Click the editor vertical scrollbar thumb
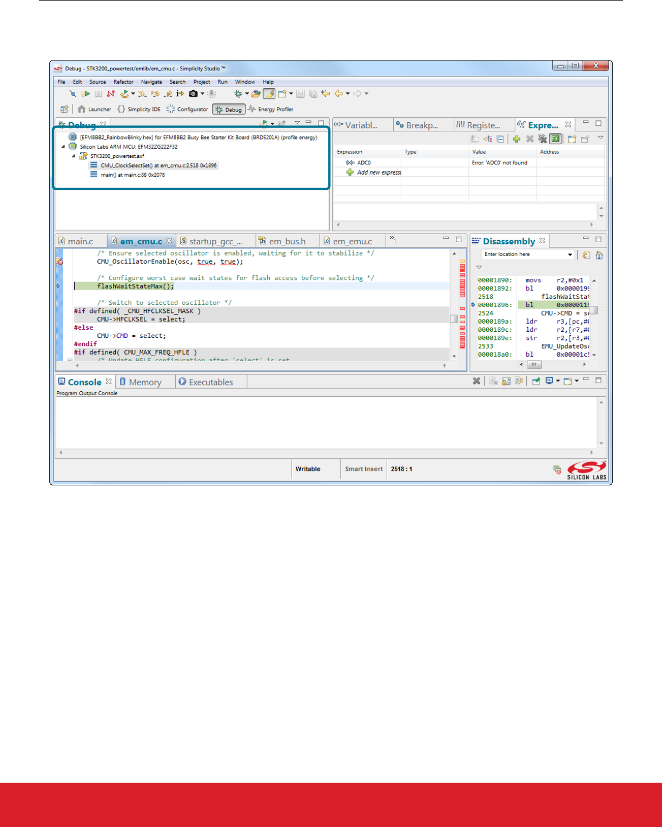 click(454, 319)
